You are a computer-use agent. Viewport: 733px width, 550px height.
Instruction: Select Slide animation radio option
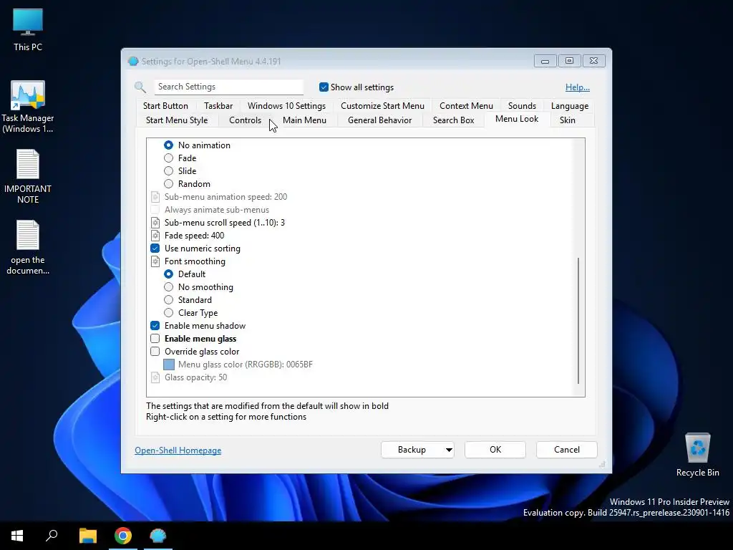168,171
